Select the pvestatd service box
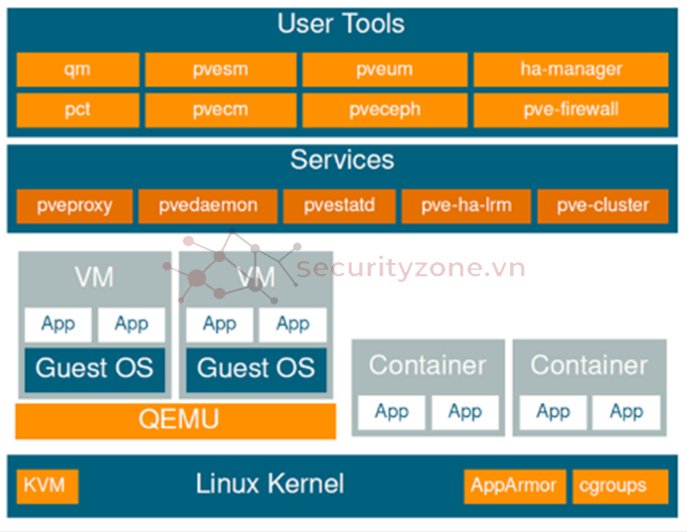The width and height of the screenshot is (687, 532). coord(339,206)
